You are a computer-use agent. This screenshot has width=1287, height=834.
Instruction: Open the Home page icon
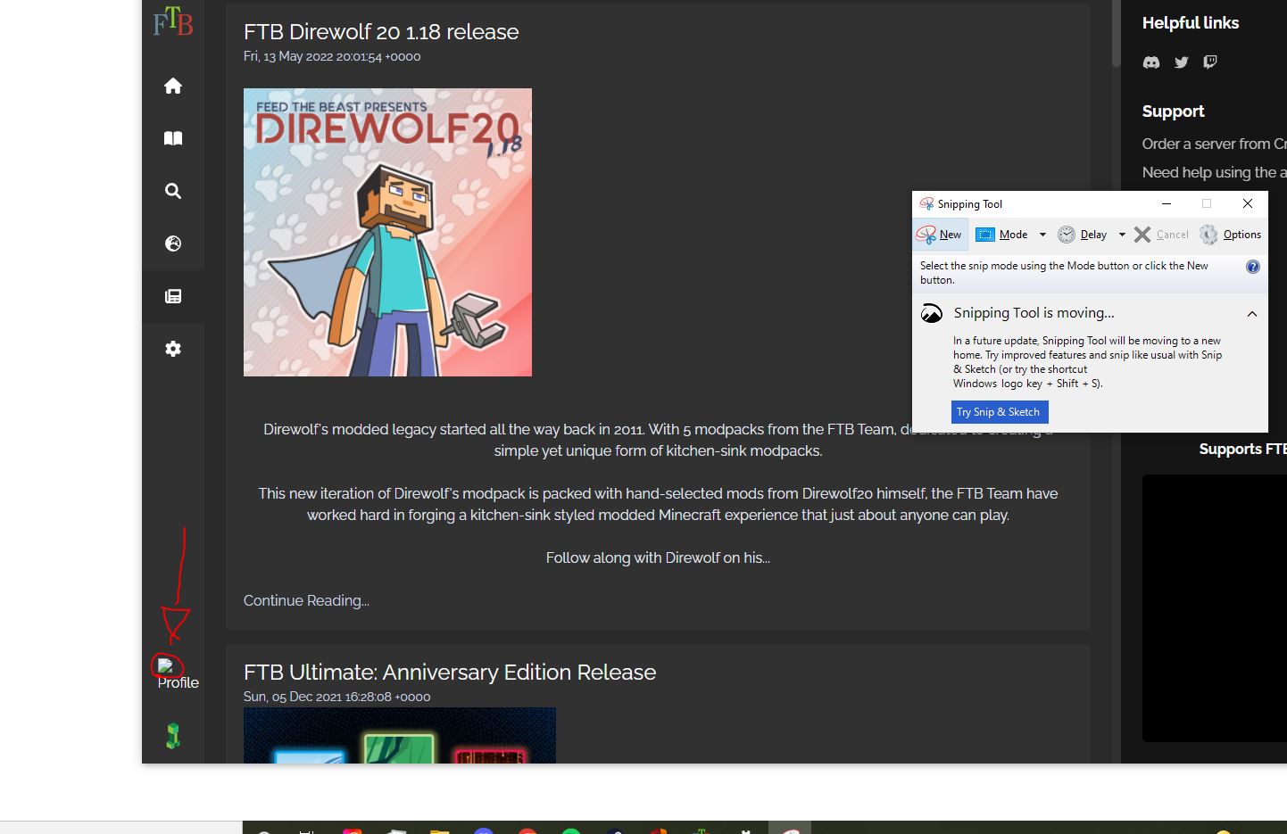pos(173,86)
